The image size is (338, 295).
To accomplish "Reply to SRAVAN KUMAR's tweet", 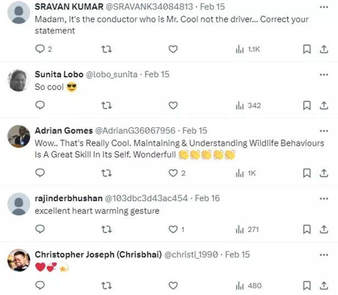I will click(x=40, y=49).
